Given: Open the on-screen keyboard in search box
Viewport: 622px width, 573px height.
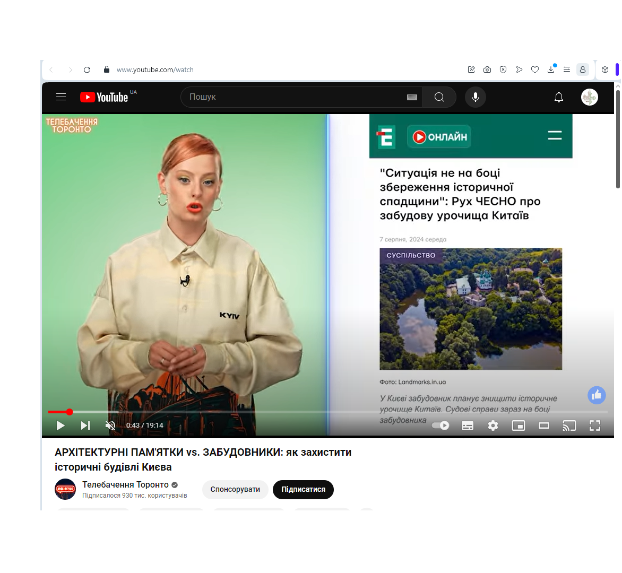Looking at the screenshot, I should (412, 98).
